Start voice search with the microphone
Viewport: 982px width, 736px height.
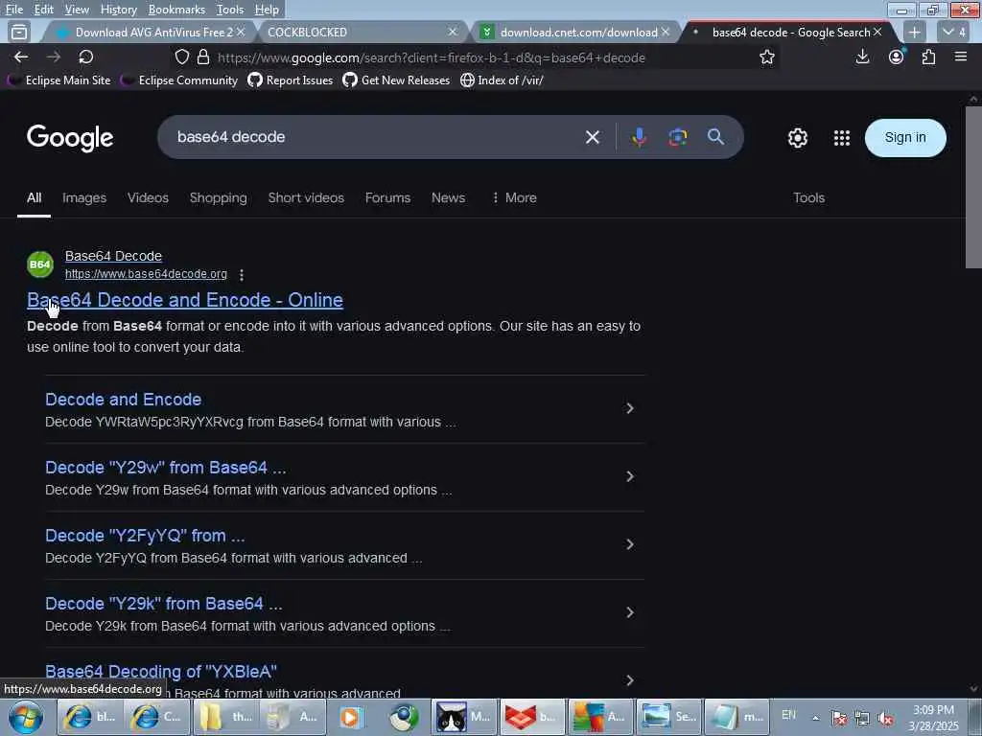pos(639,137)
